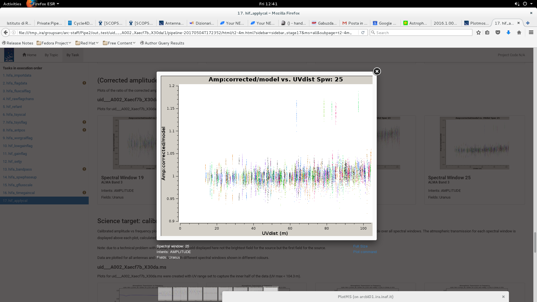
Task: Dismiss the PlotMS notification
Action: click(503, 297)
